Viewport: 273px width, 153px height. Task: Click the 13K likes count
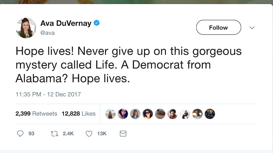click(102, 134)
